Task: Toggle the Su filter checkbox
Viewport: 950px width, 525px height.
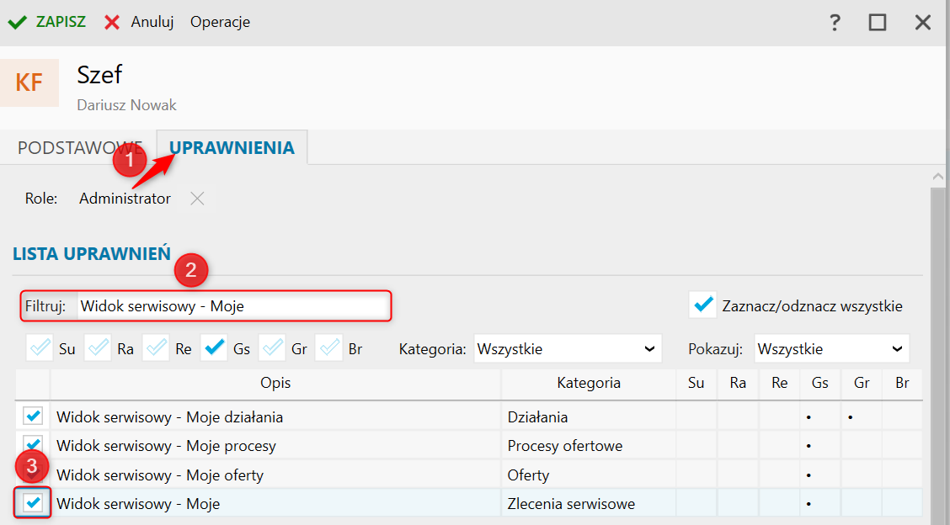Action: [40, 348]
